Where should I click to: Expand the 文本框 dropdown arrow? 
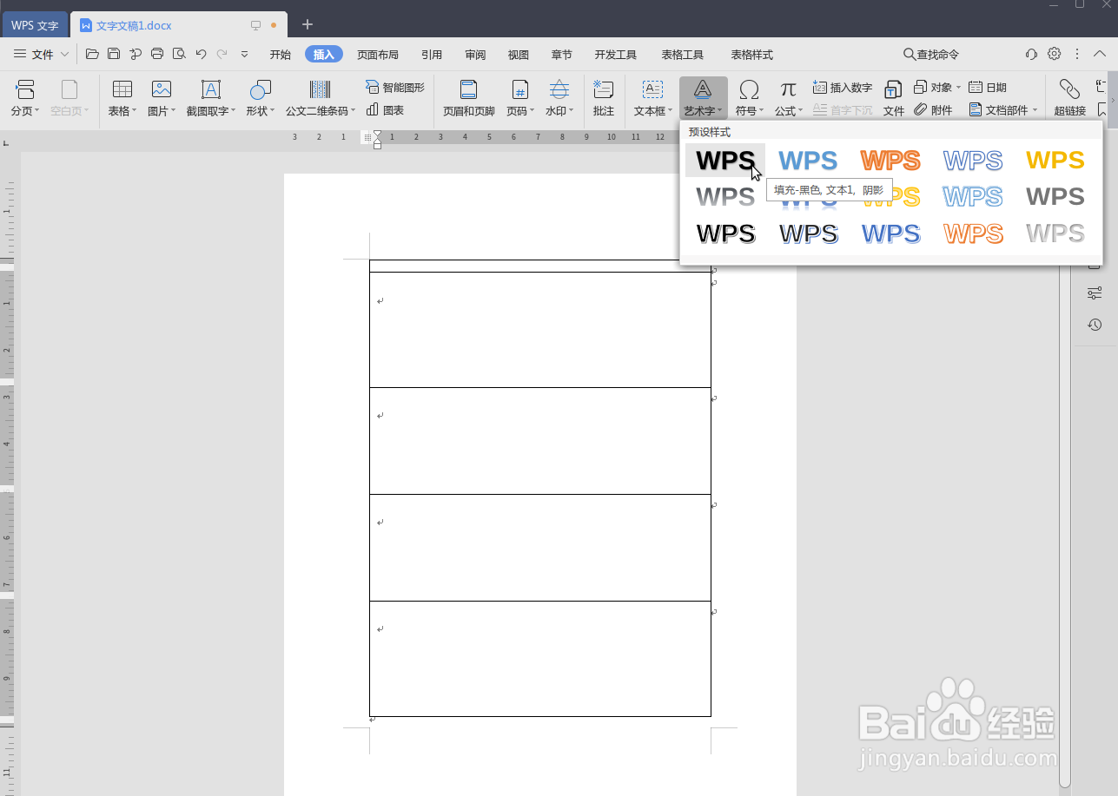pyautogui.click(x=670, y=111)
